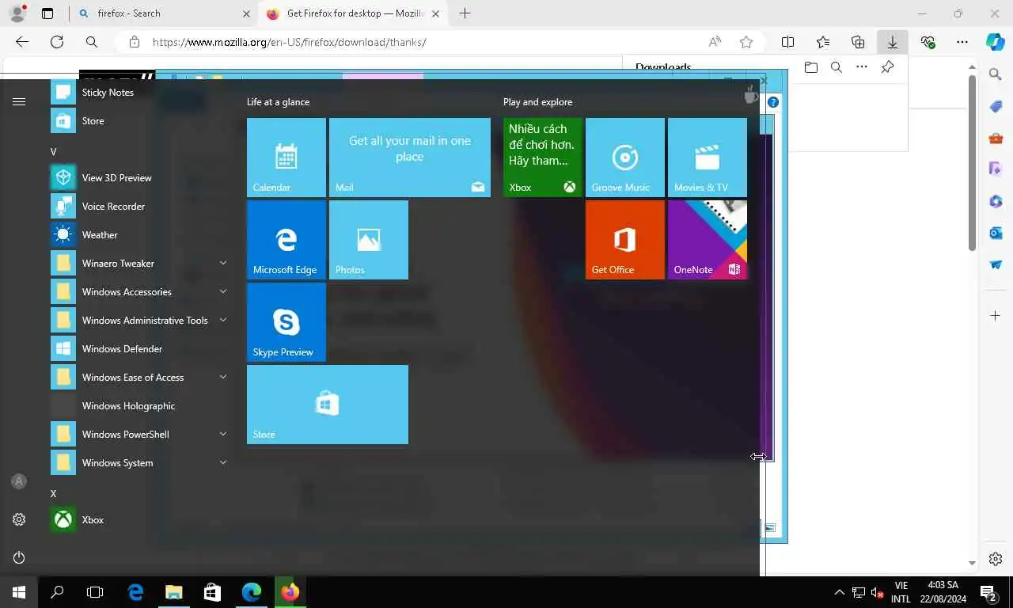Open Task View on the taskbar
Image resolution: width=1013 pixels, height=608 pixels.
click(95, 592)
